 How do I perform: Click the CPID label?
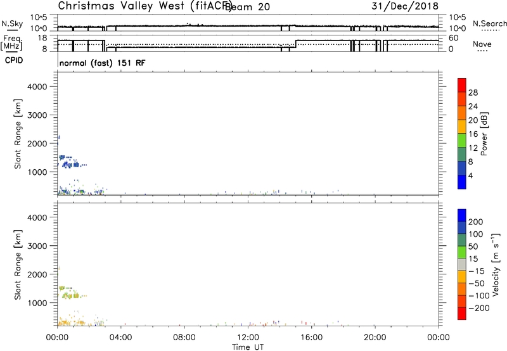click(14, 60)
